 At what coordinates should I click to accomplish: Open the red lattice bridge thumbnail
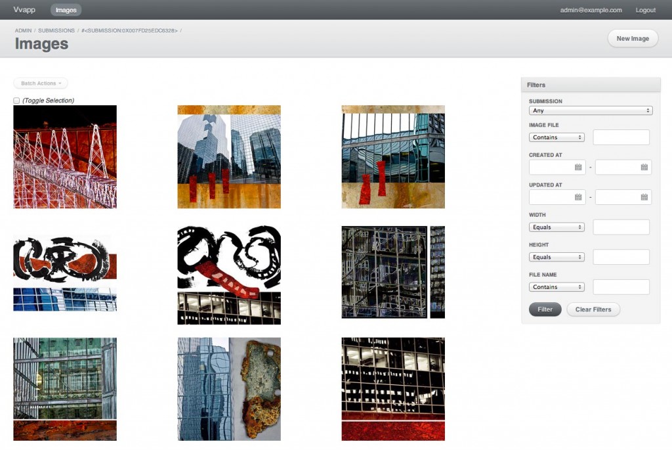(65, 157)
